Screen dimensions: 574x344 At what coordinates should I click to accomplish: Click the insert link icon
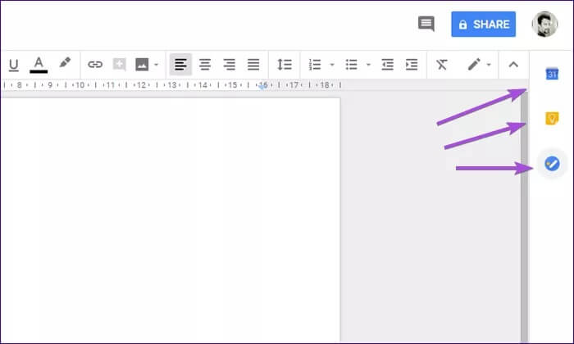(95, 64)
